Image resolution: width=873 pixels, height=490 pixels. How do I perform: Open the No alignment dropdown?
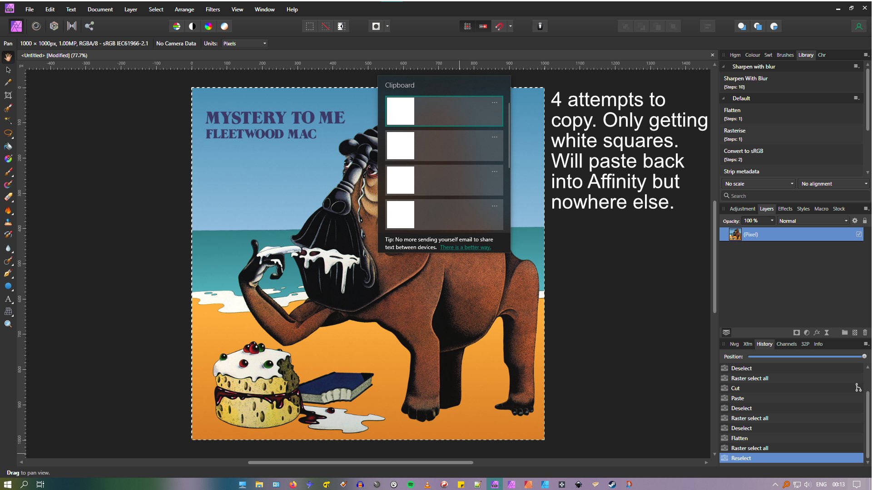pos(834,184)
